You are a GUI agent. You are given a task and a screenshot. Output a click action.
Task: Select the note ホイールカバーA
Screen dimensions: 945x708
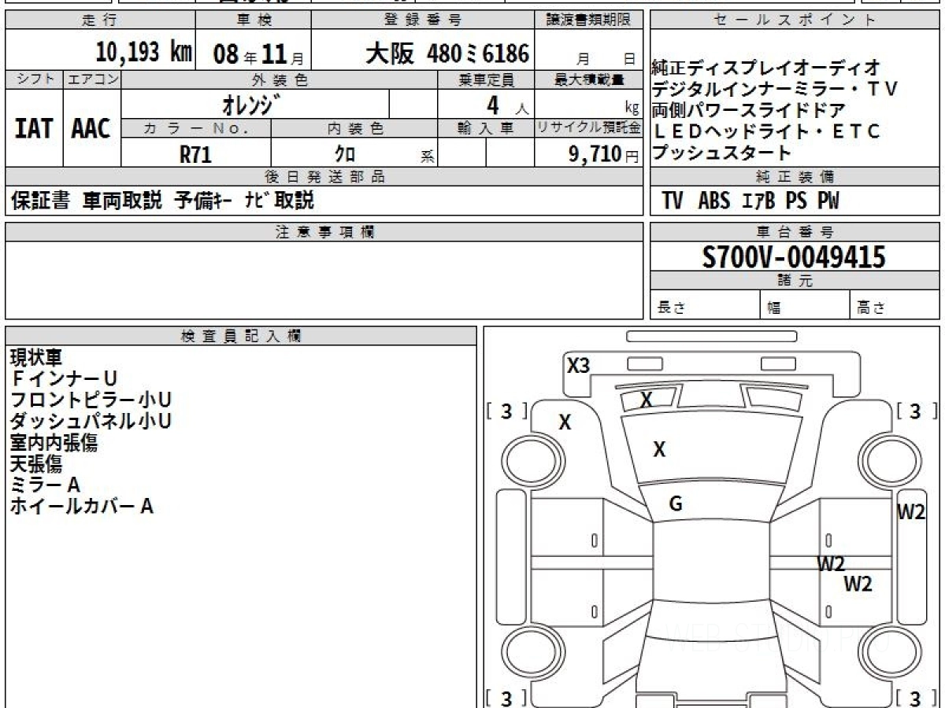tap(81, 506)
